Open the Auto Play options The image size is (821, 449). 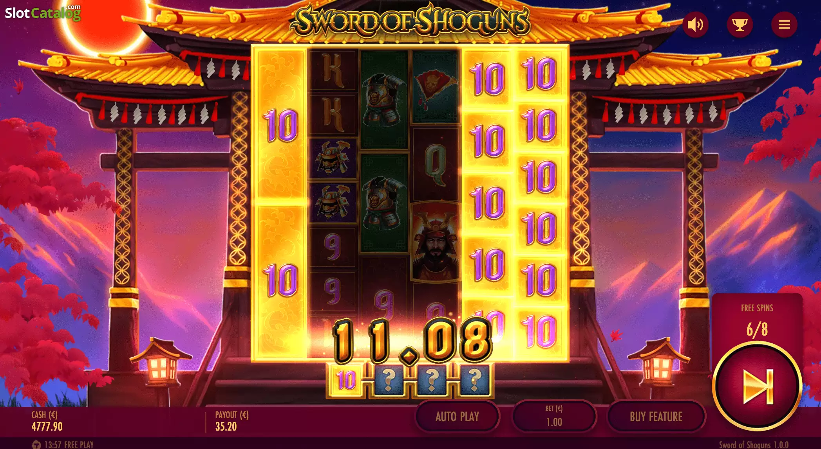pos(457,417)
